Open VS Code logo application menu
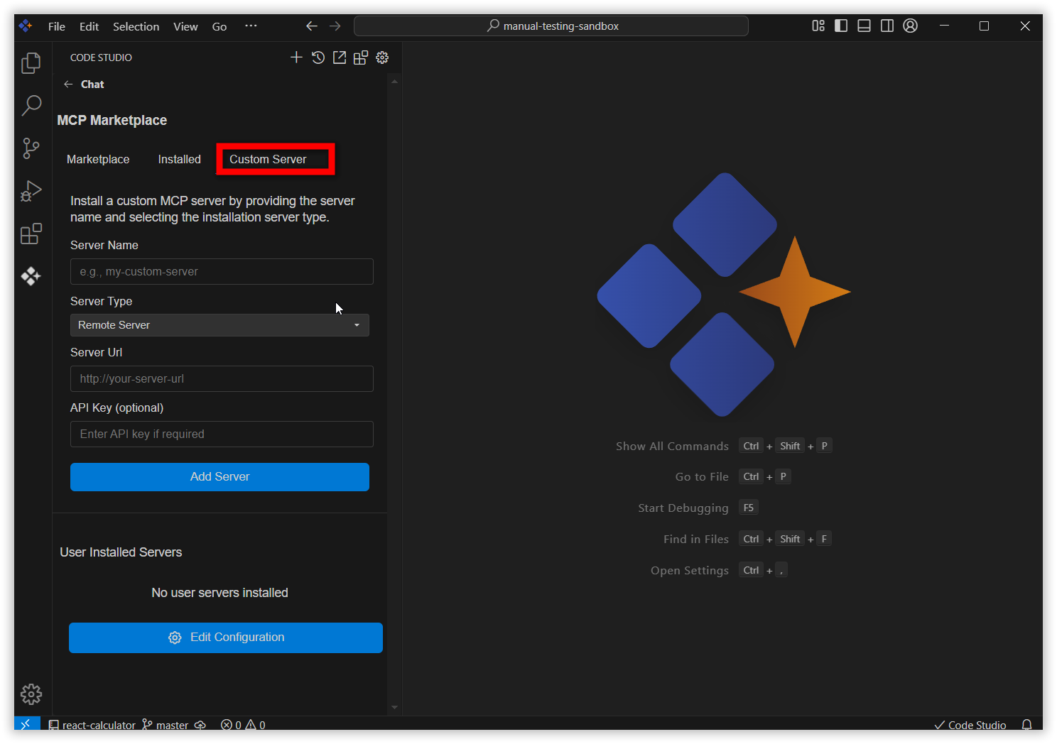The height and width of the screenshot is (744, 1057). pos(26,26)
